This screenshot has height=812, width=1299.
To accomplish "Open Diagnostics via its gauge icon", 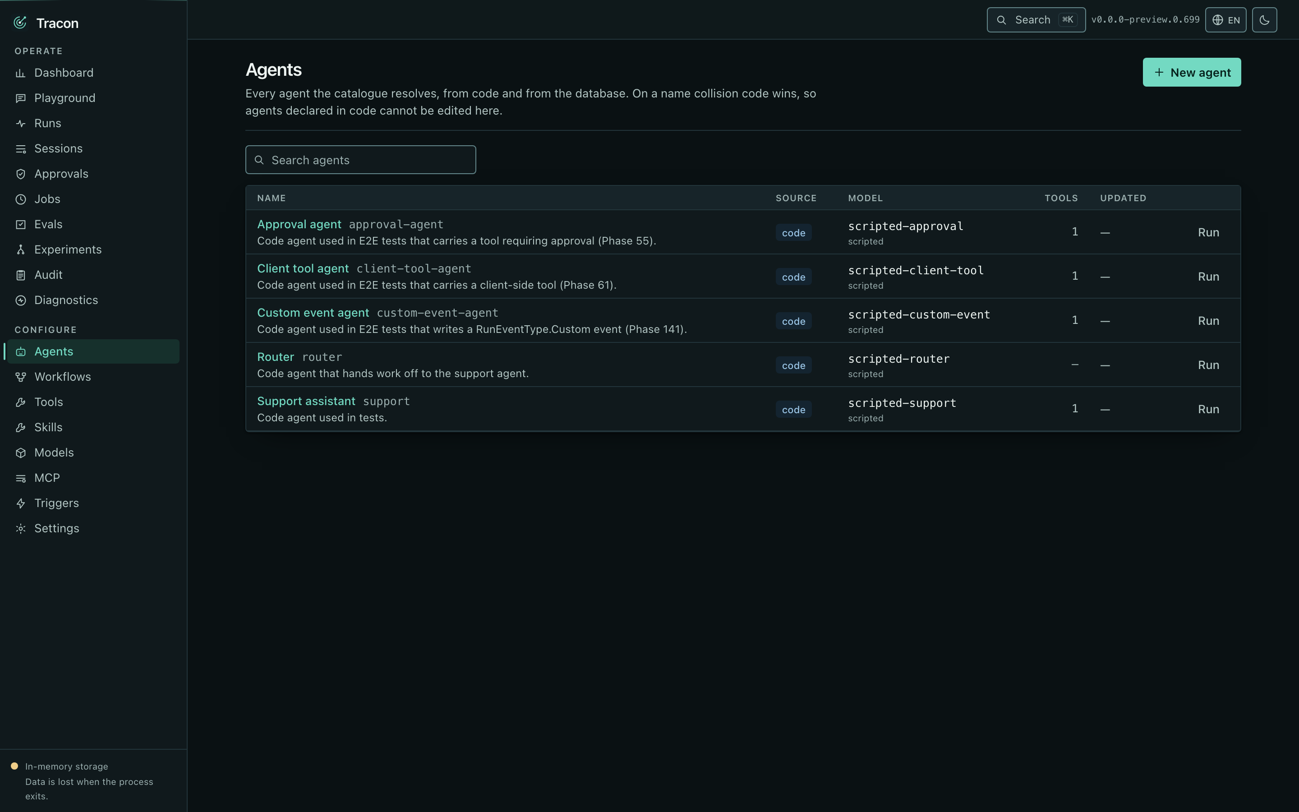I will (x=20, y=300).
